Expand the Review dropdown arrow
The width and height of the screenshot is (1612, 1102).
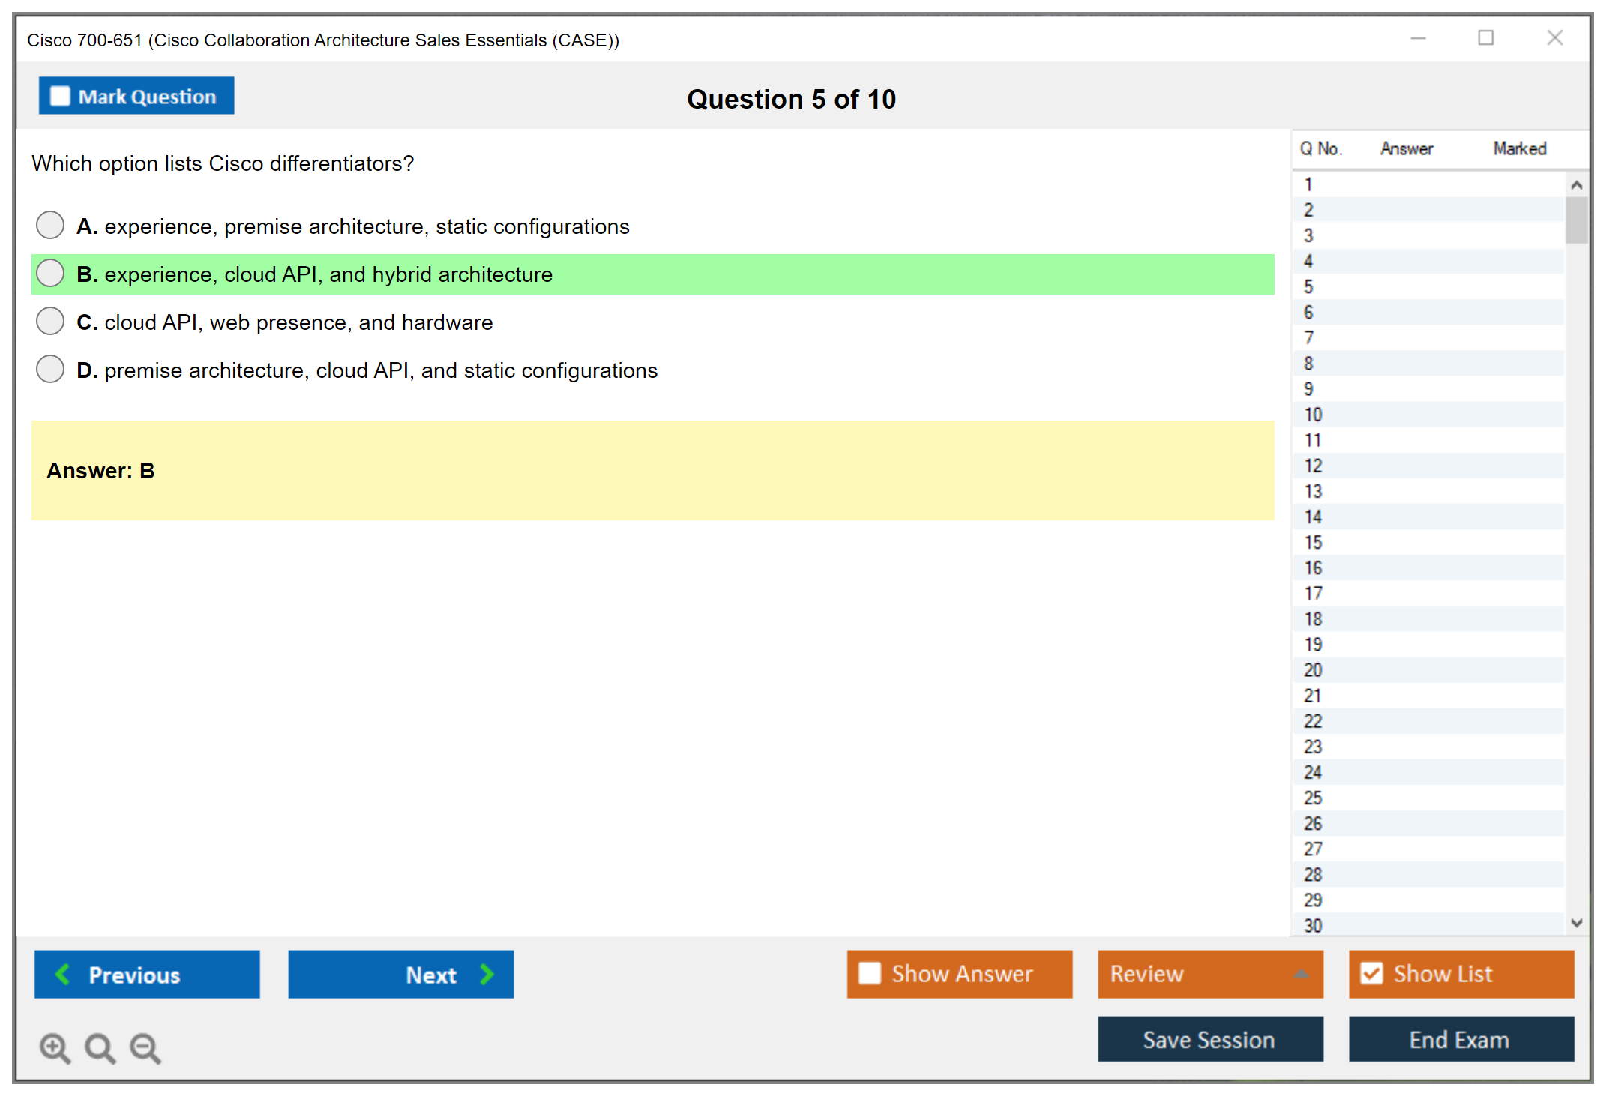tap(1302, 974)
